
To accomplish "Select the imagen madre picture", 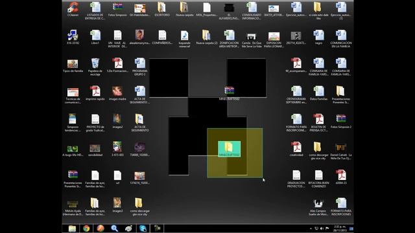I will tap(117, 93).
